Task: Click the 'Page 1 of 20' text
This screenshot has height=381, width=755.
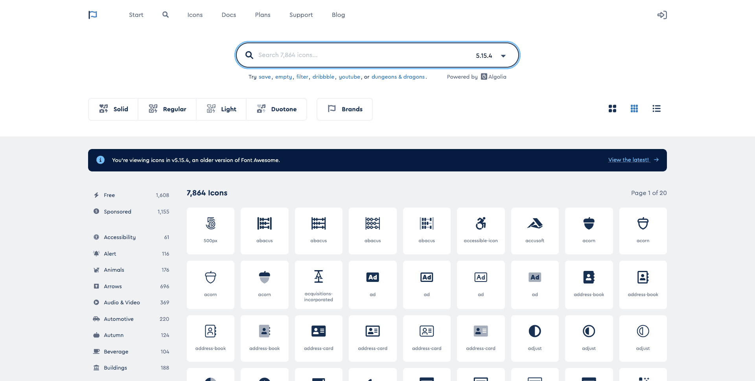Action: click(649, 193)
